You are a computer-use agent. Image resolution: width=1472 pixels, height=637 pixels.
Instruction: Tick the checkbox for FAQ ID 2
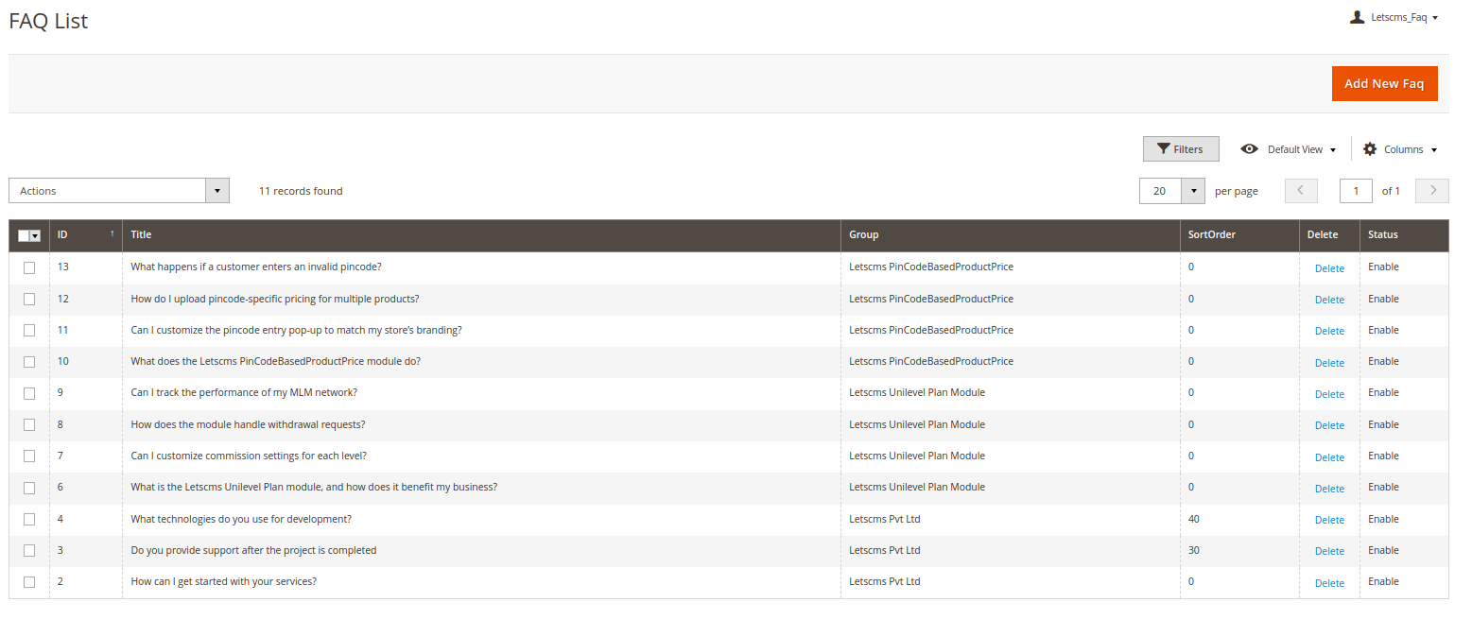tap(29, 582)
